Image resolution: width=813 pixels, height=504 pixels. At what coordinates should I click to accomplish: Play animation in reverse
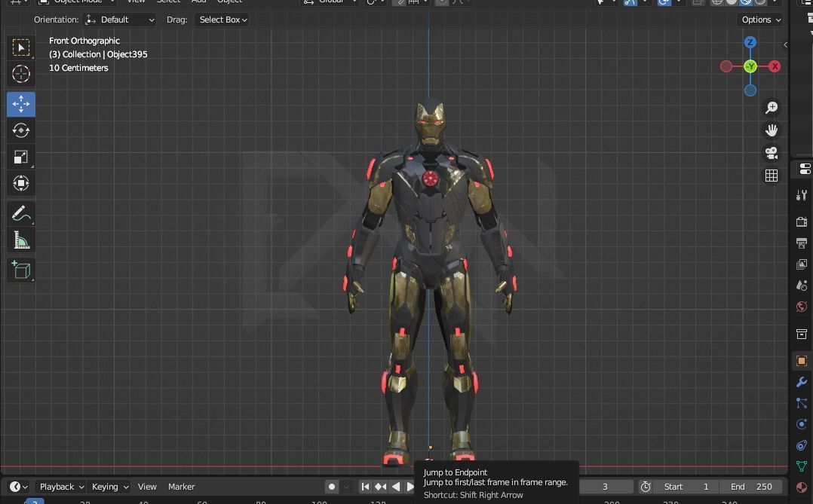point(396,487)
